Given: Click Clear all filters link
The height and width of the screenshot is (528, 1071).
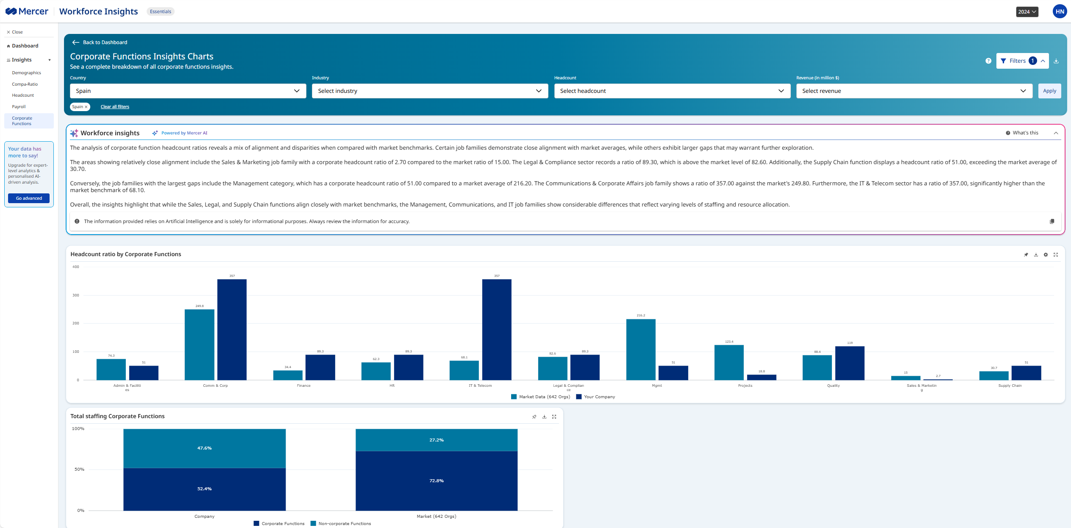Looking at the screenshot, I should coord(115,107).
